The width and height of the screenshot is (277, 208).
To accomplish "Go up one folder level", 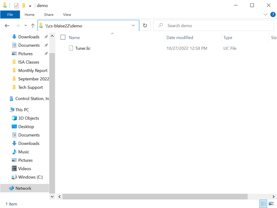I will click(x=33, y=26).
